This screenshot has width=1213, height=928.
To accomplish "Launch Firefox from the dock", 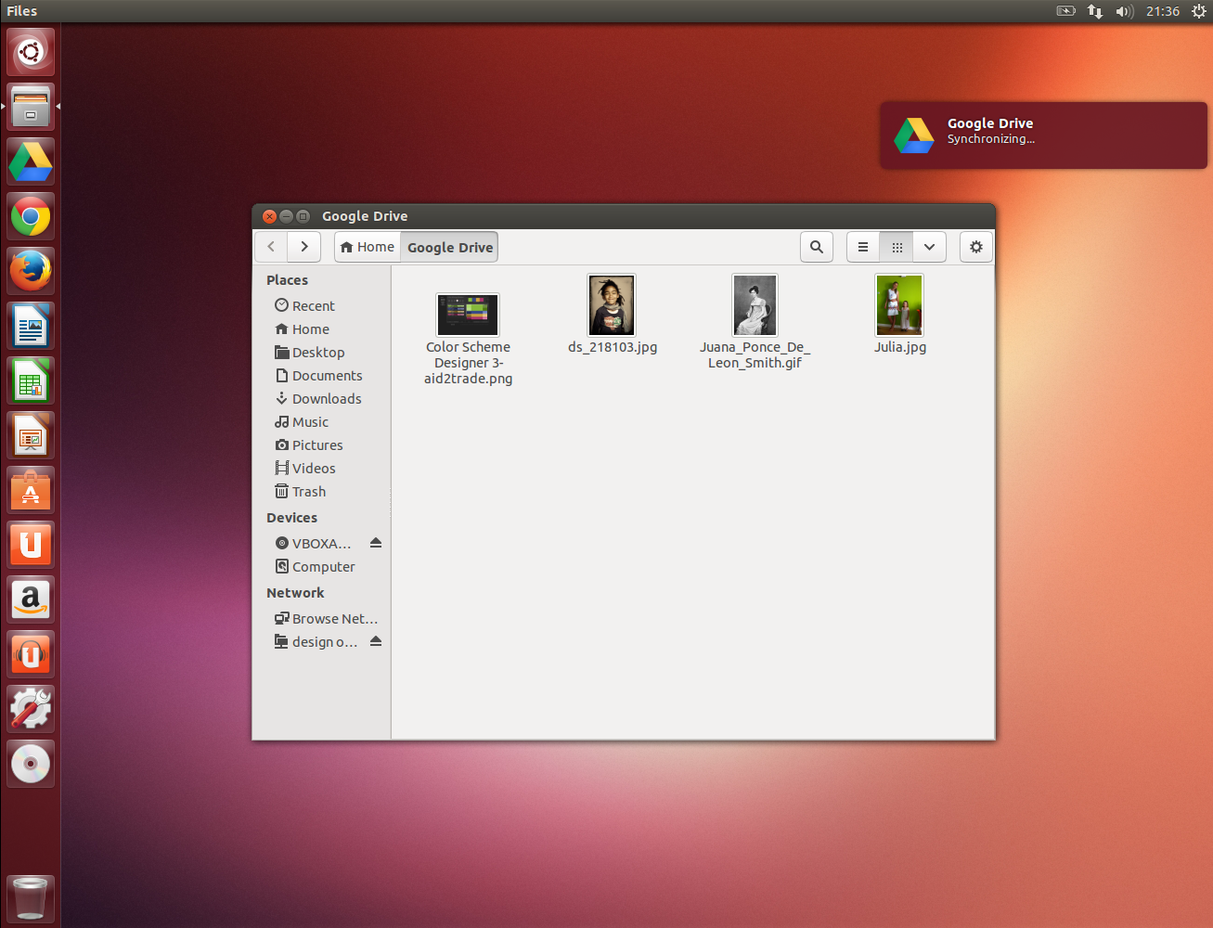I will coord(31,271).
